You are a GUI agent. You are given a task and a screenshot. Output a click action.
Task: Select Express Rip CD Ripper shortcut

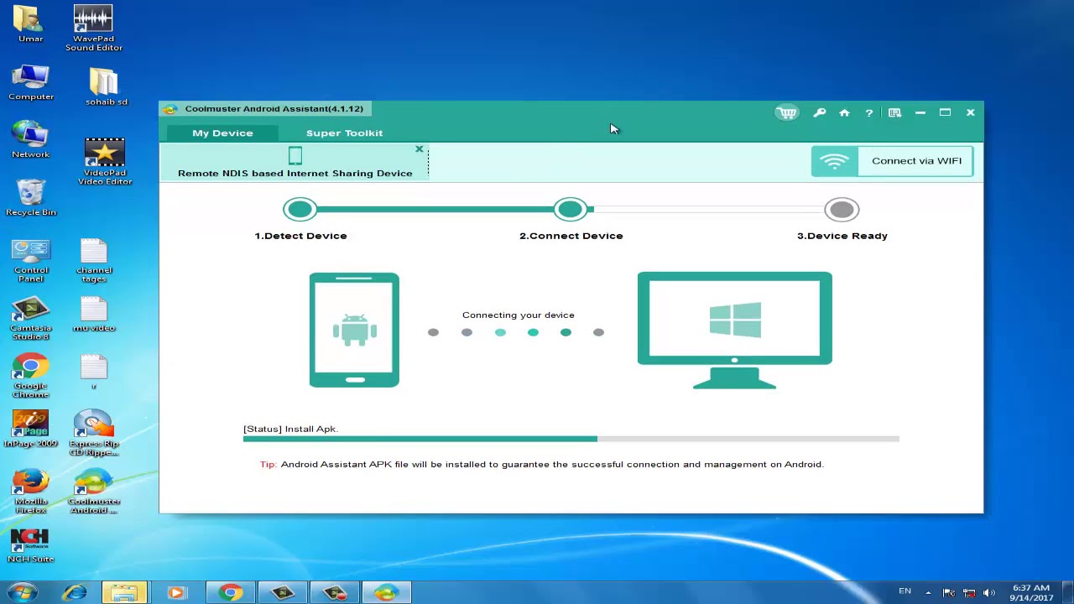(93, 433)
